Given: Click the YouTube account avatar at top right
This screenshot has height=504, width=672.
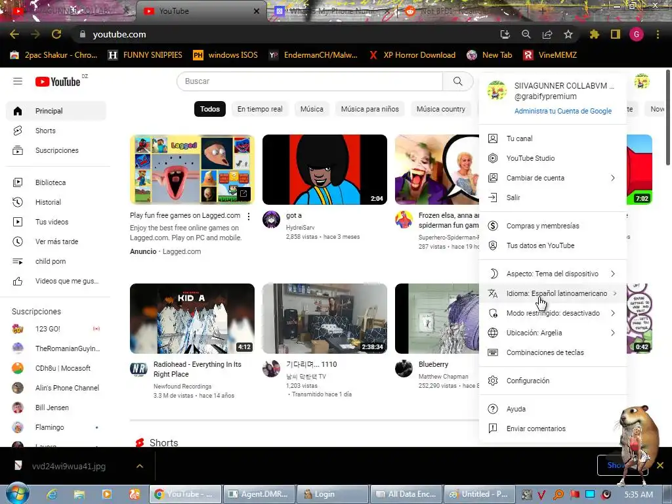Looking at the screenshot, I should pyautogui.click(x=642, y=81).
